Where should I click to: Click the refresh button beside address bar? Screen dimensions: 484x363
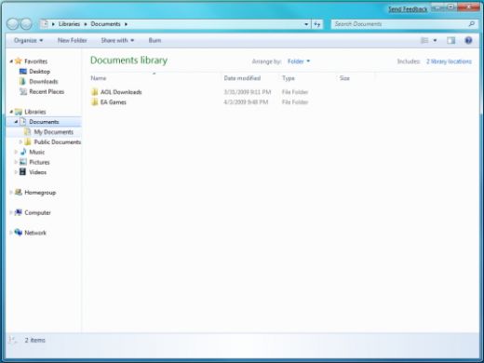(317, 24)
